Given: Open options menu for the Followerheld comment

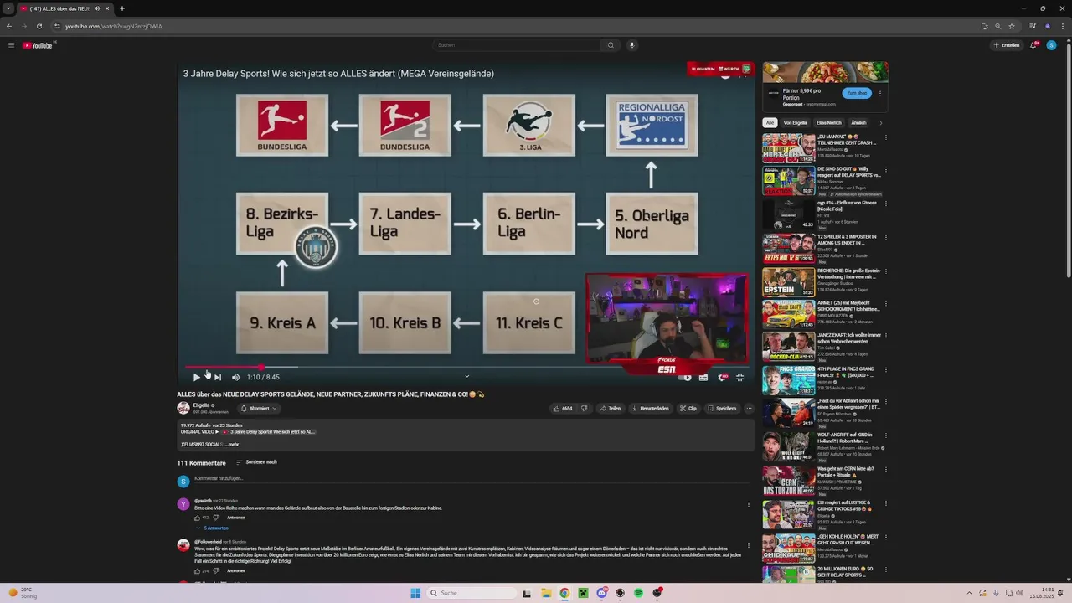Looking at the screenshot, I should tap(748, 546).
